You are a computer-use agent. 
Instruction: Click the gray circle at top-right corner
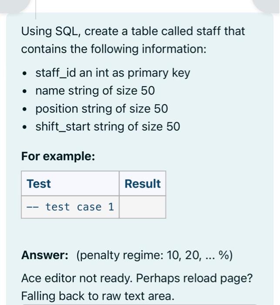(267, 5)
